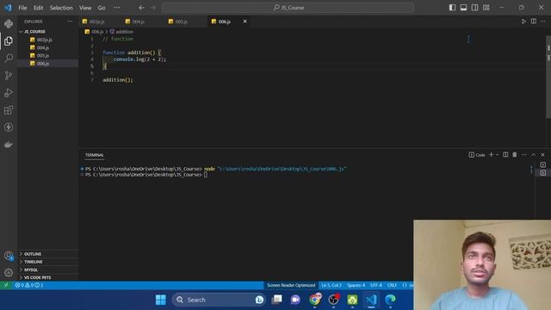Toggle the primary side bar
551x310 pixels.
(x=452, y=8)
